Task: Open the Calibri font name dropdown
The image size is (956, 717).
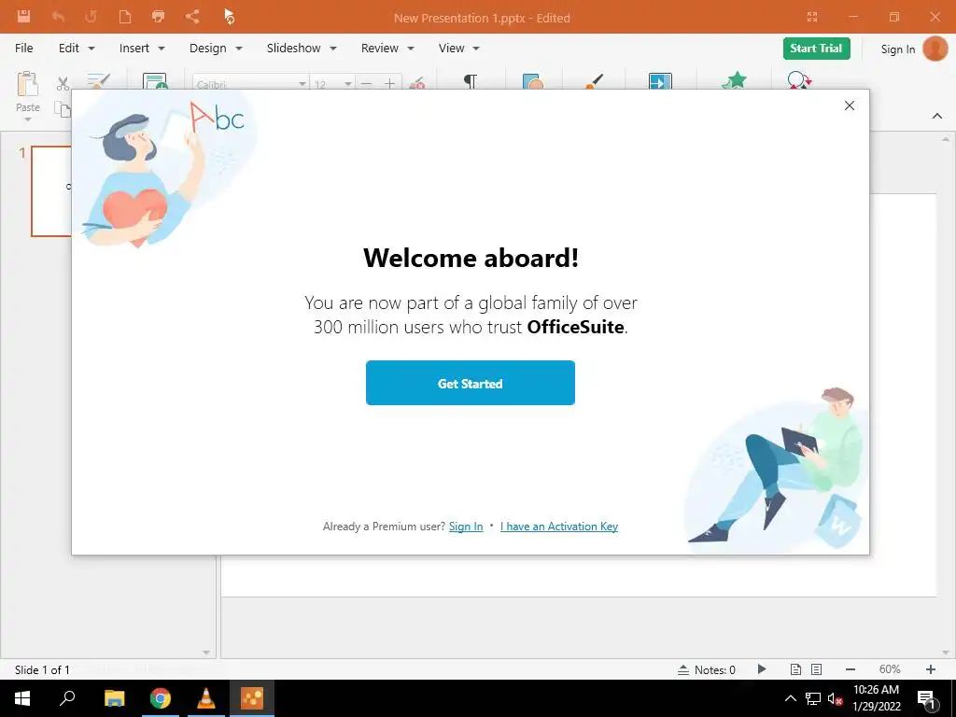Action: [x=302, y=83]
